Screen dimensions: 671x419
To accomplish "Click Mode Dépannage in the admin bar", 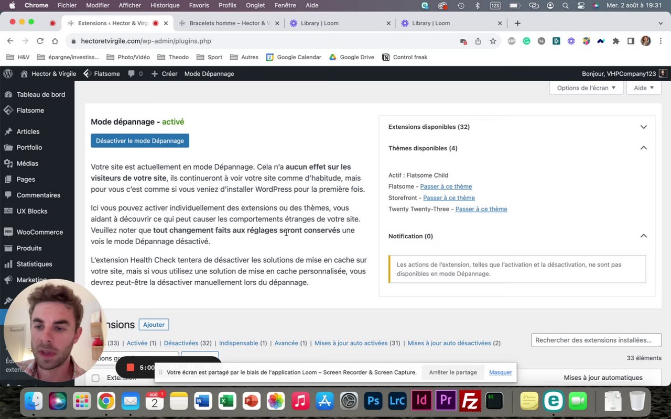I will pos(209,74).
